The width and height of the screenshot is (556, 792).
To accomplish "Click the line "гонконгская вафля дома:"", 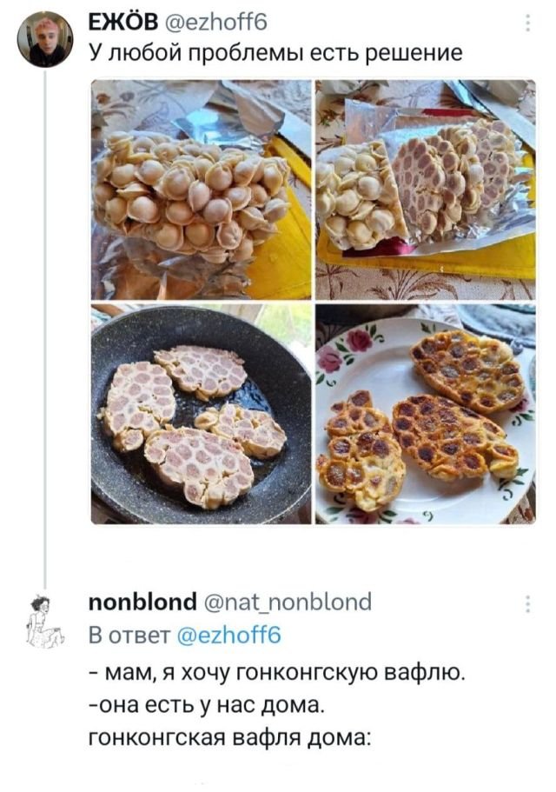I will click(229, 739).
